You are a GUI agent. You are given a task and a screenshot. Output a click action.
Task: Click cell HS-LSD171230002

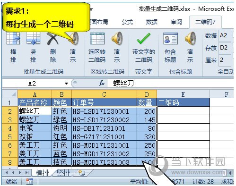pyautogui.click(x=104, y=119)
